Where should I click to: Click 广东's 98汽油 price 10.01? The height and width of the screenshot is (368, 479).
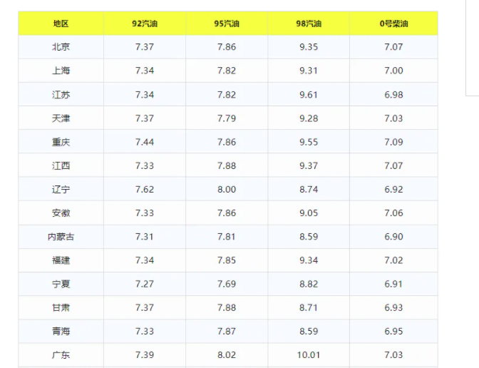pos(309,355)
